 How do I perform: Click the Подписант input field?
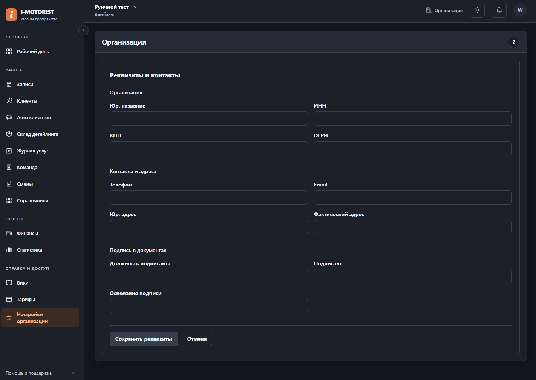413,276
